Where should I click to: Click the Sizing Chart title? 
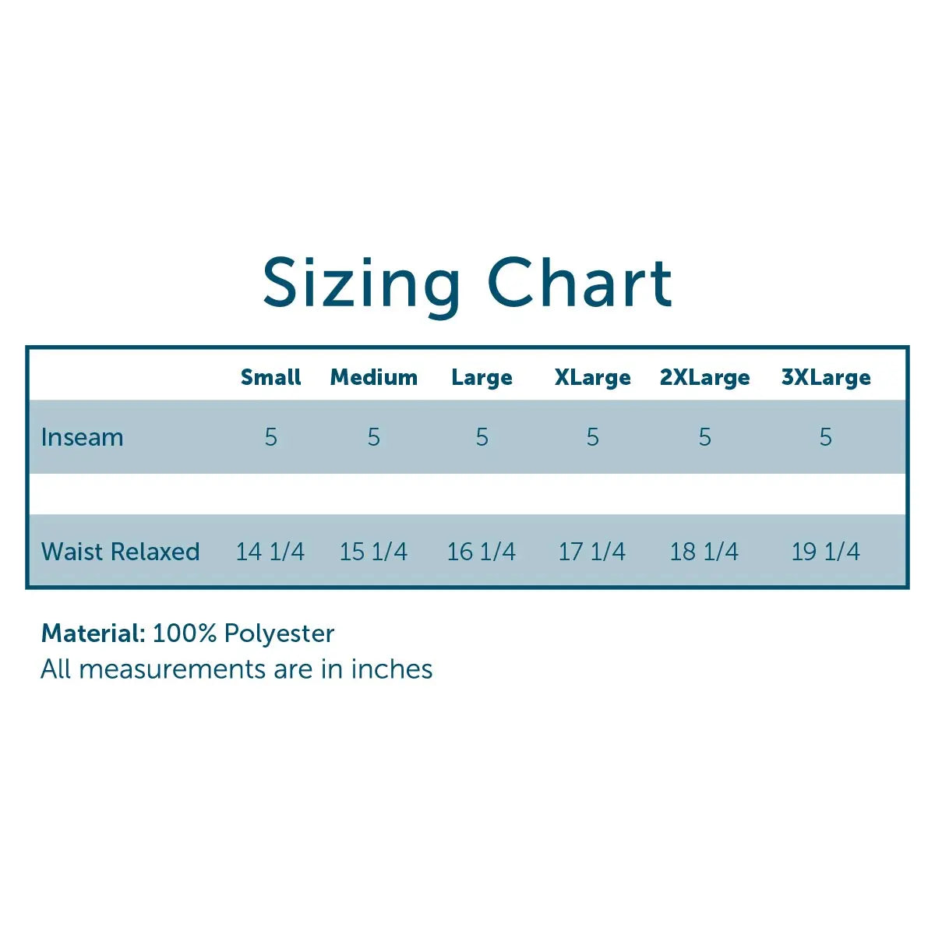tap(467, 282)
